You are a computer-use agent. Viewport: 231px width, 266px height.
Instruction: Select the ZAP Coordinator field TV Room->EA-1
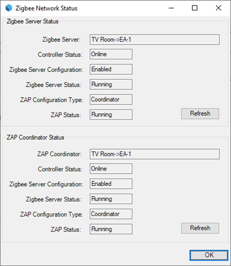pos(155,154)
